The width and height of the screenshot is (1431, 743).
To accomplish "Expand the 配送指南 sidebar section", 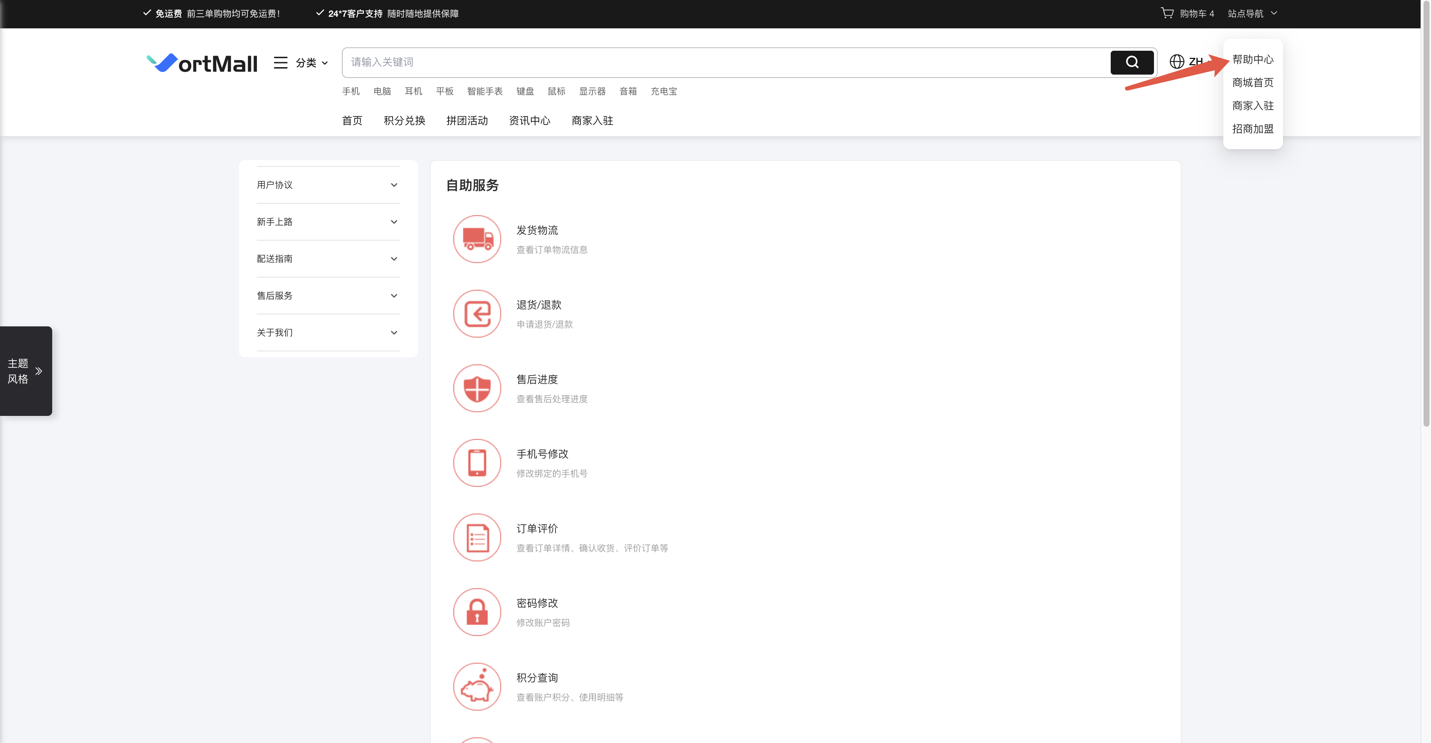I will point(328,259).
